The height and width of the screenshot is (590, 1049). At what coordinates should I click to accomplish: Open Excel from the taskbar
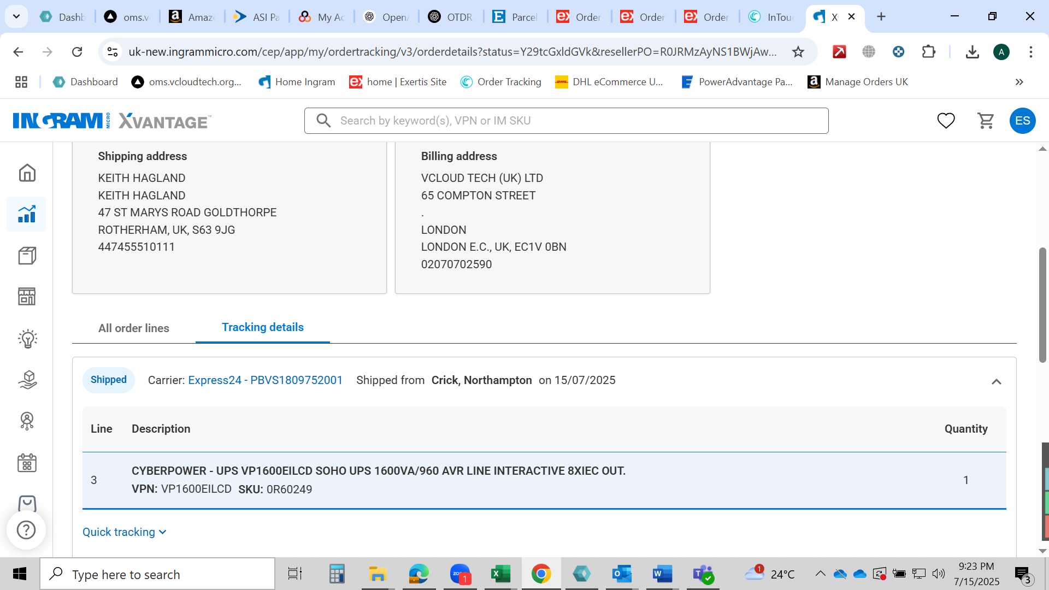pyautogui.click(x=500, y=574)
